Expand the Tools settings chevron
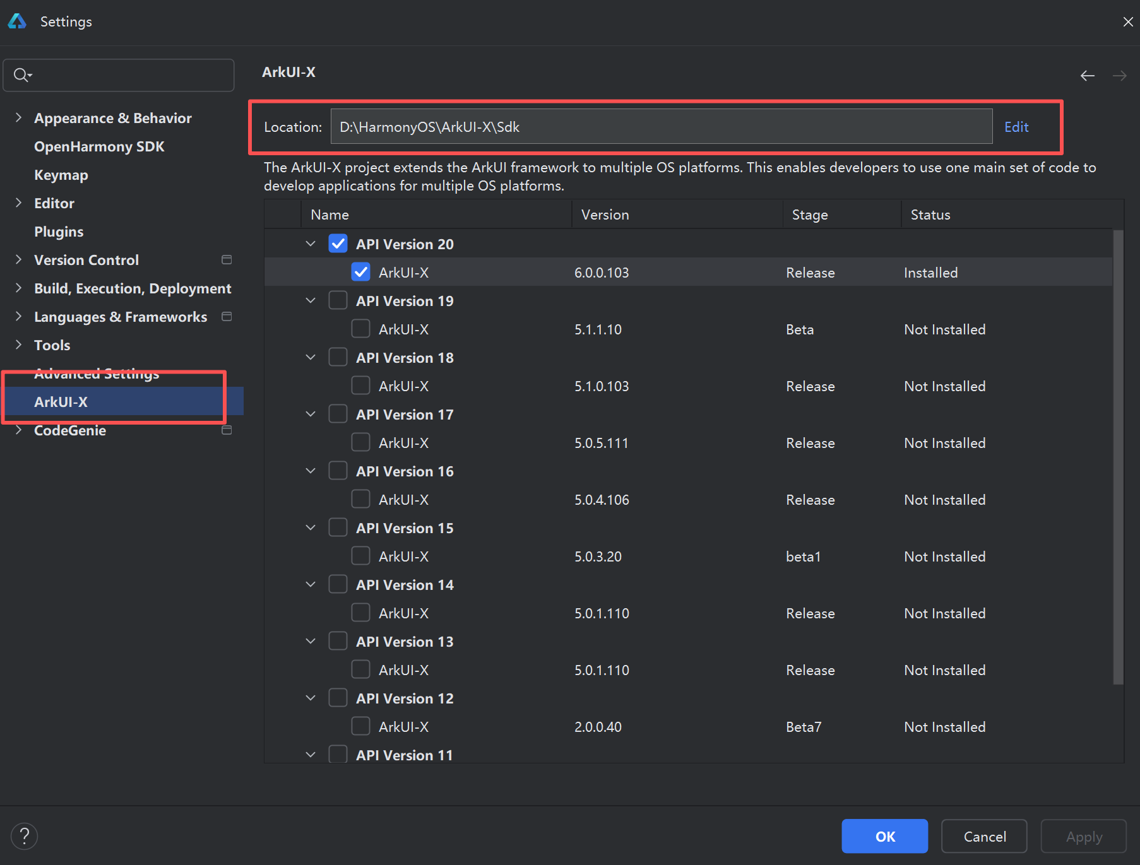This screenshot has width=1140, height=865. point(18,344)
